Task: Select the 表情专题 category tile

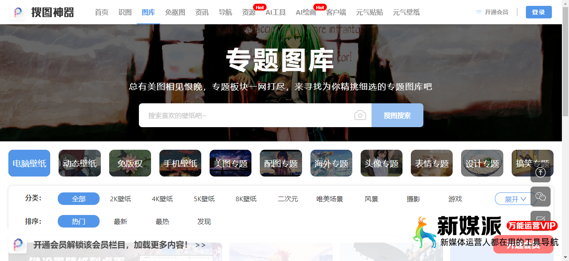Action: 432,163
